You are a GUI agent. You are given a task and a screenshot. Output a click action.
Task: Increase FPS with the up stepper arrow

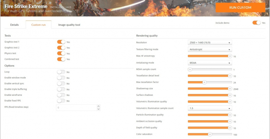click(x=99, y=106)
